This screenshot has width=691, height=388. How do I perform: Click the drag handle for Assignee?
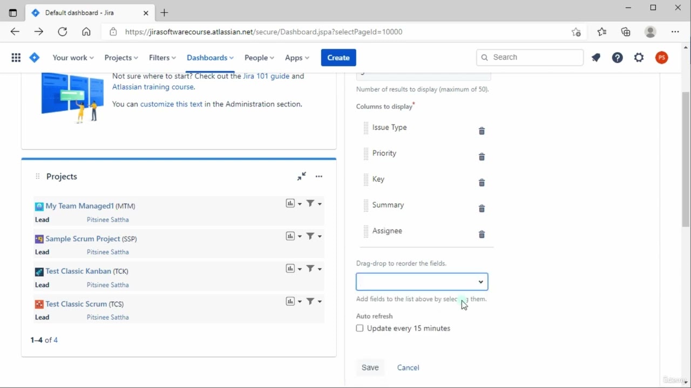pos(366,231)
